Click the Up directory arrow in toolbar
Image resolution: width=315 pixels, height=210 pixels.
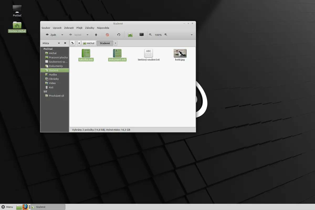pyautogui.click(x=96, y=35)
